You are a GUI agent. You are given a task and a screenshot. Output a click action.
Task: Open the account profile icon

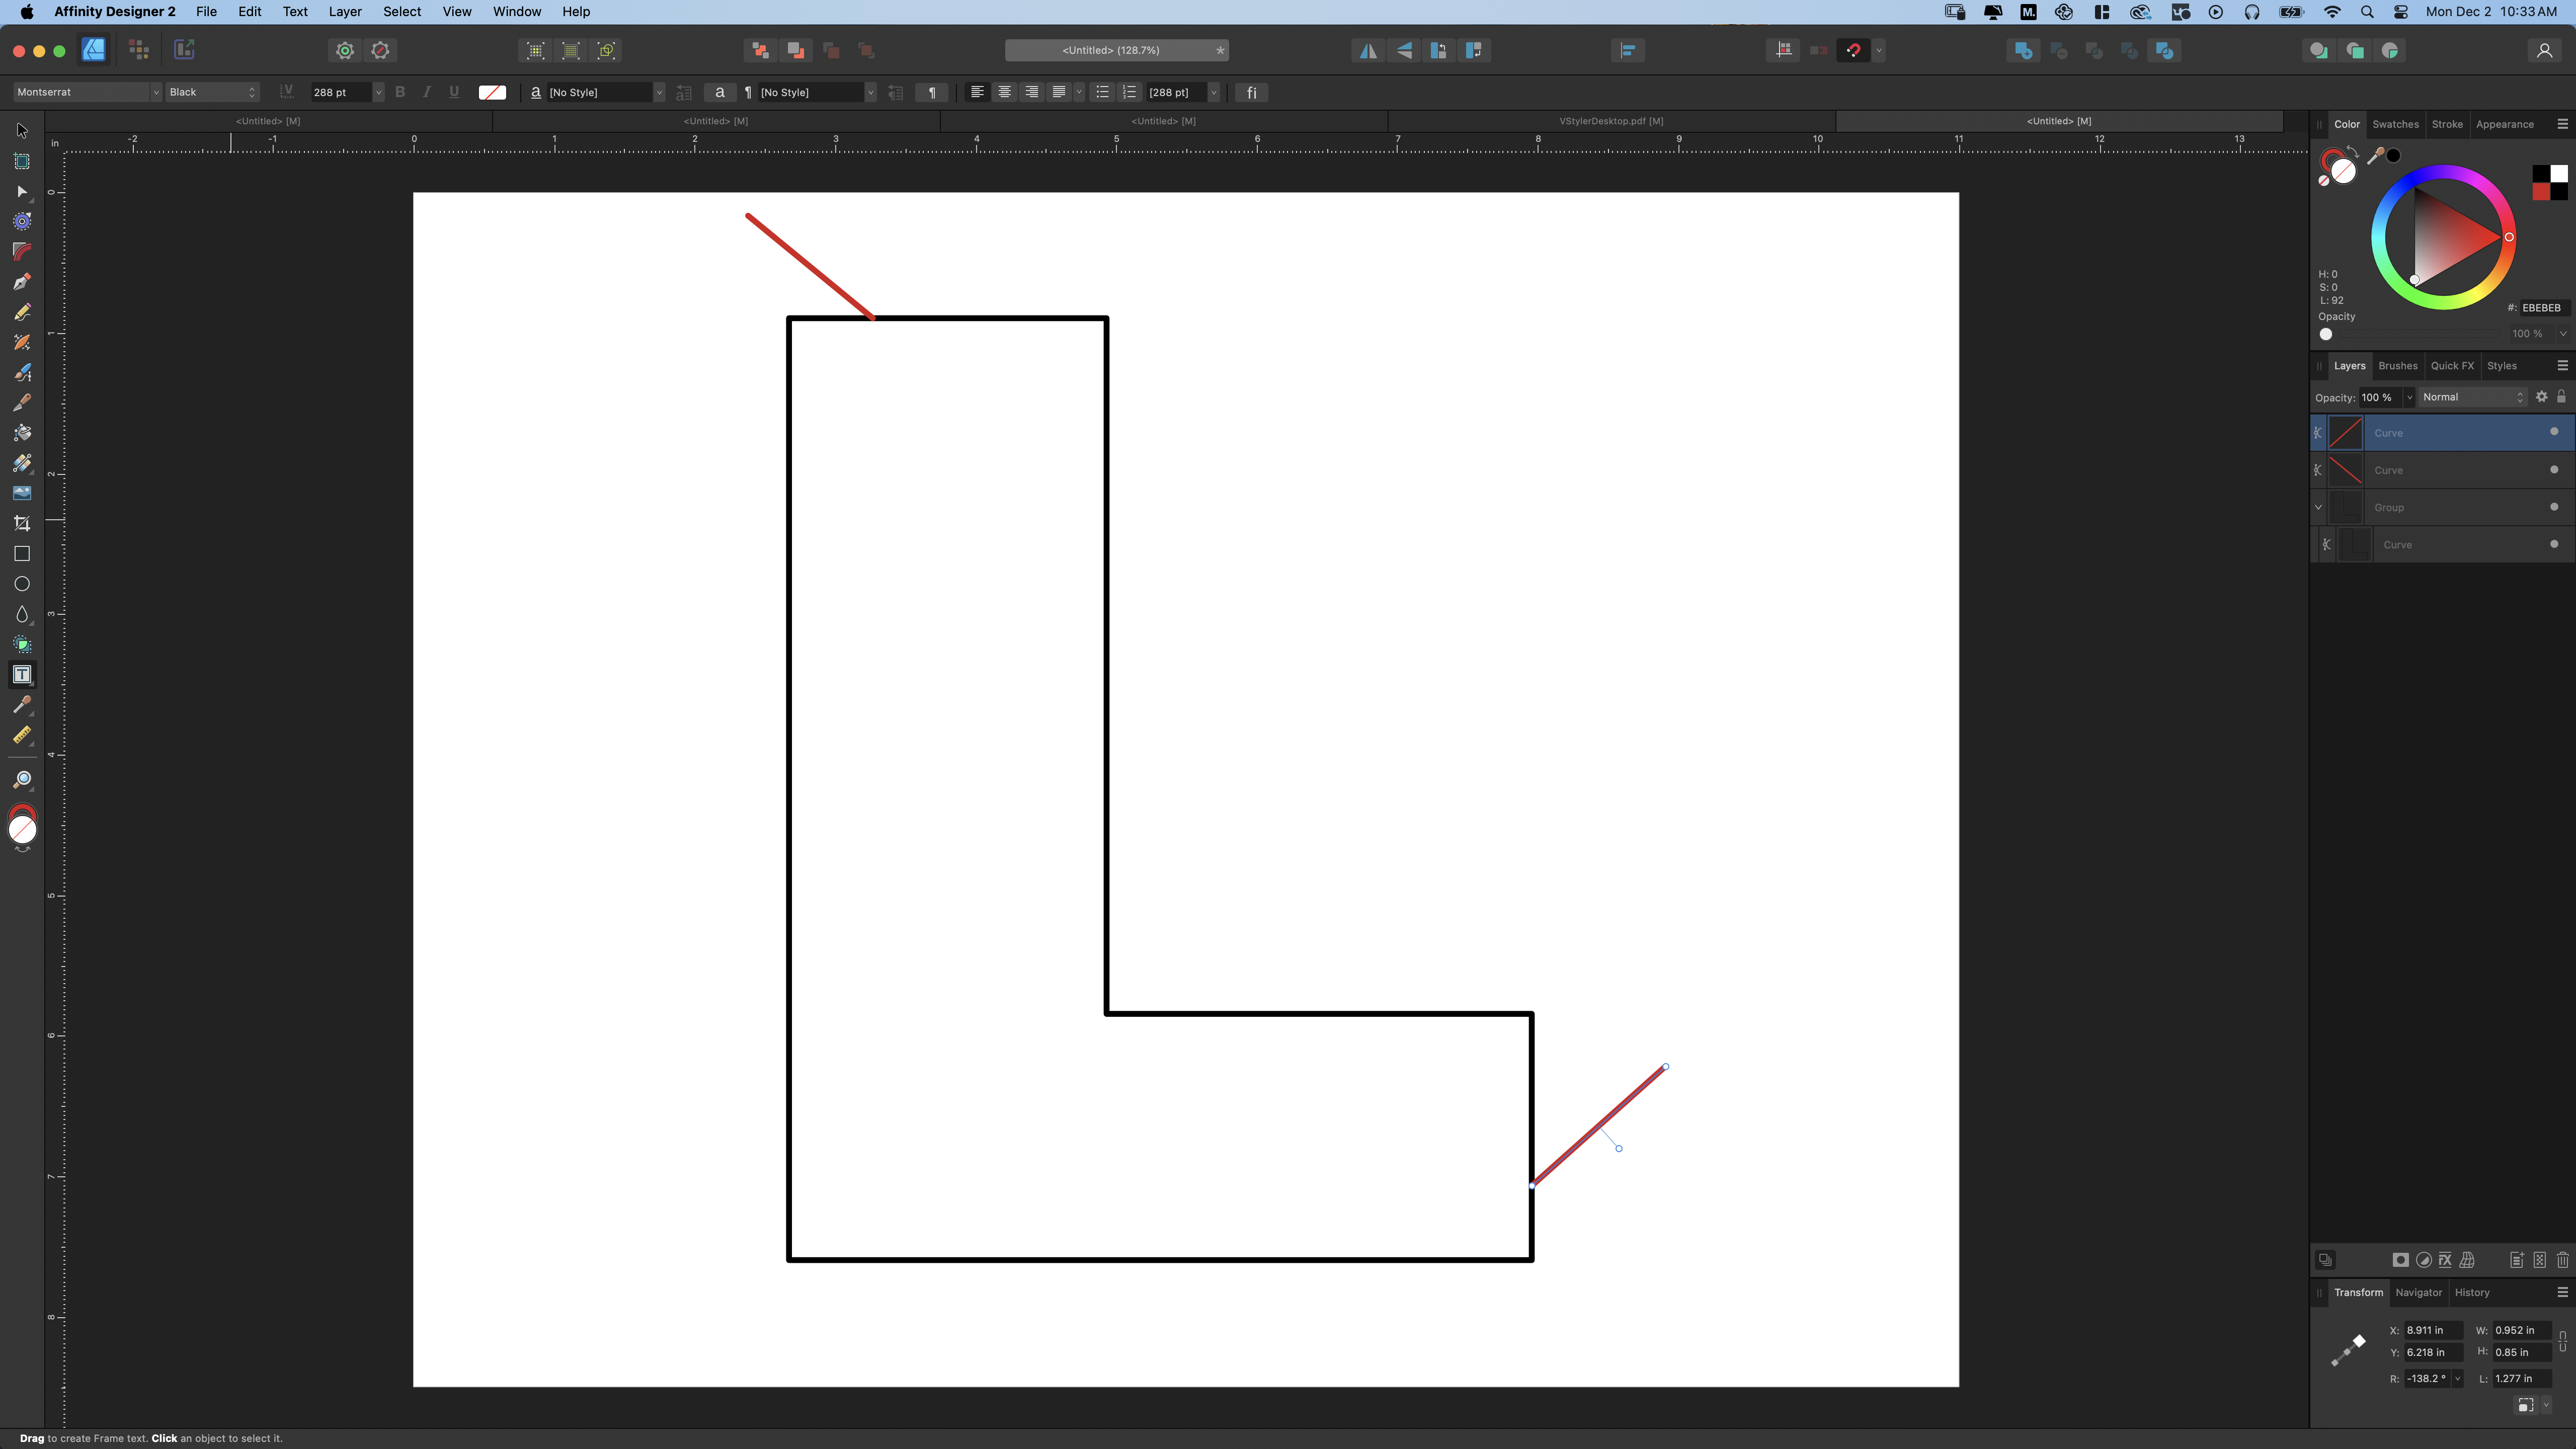click(2544, 50)
